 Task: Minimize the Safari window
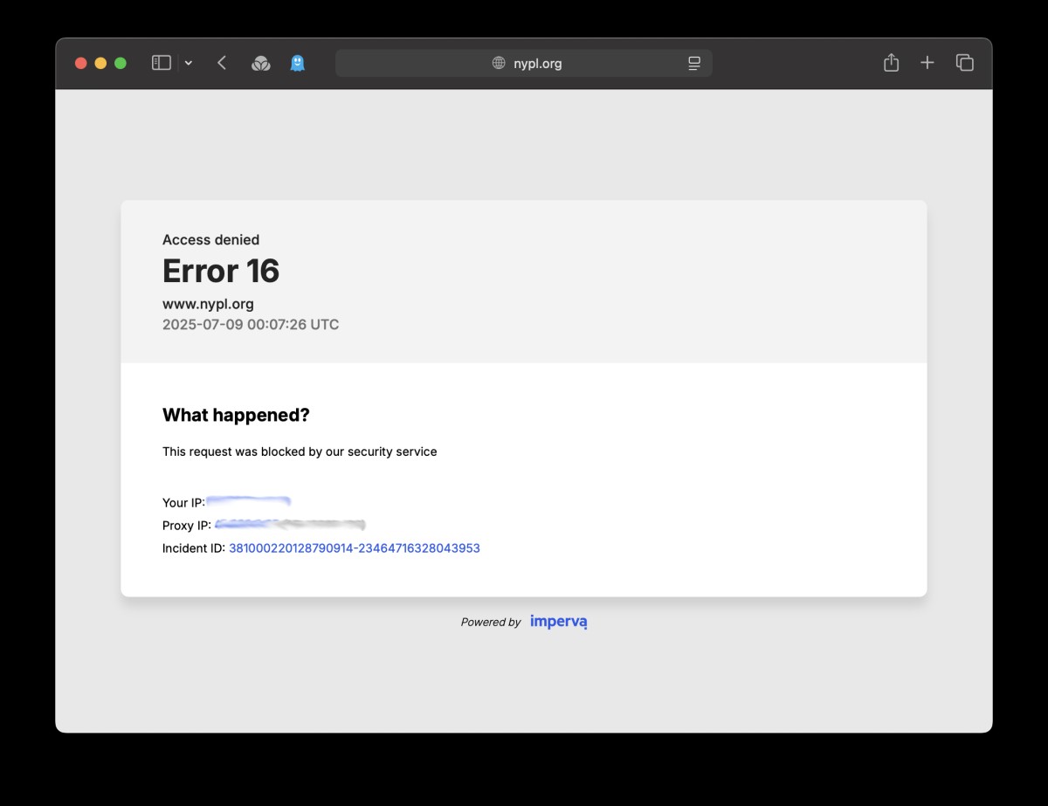(x=100, y=63)
